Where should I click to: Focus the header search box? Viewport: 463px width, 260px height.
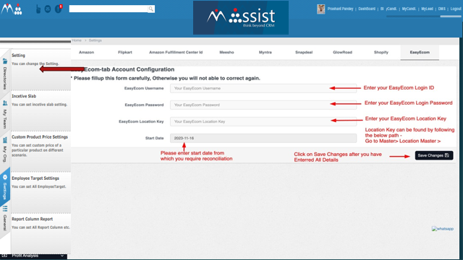click(x=109, y=9)
